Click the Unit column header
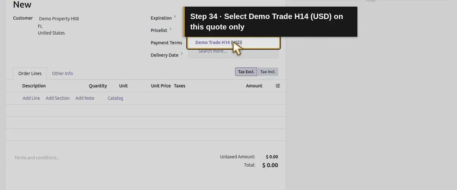Image resolution: width=457 pixels, height=190 pixels. coord(123,86)
